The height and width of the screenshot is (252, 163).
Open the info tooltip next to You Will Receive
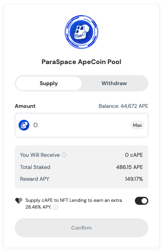pos(64,155)
